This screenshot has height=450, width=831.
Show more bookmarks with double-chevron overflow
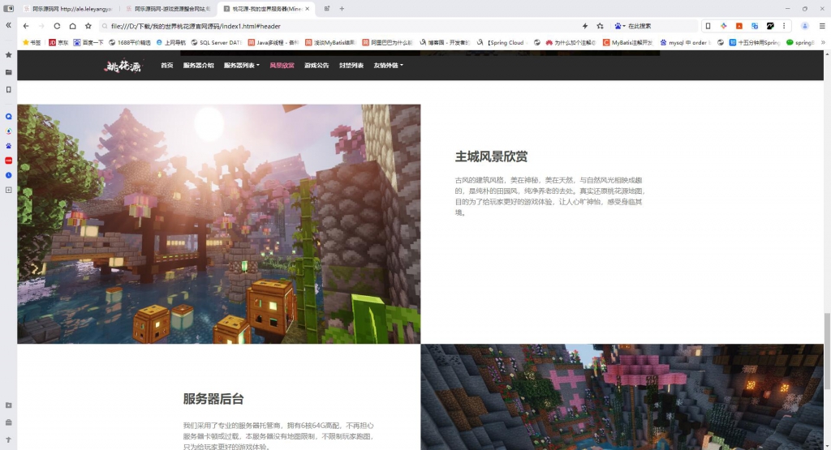(823, 42)
